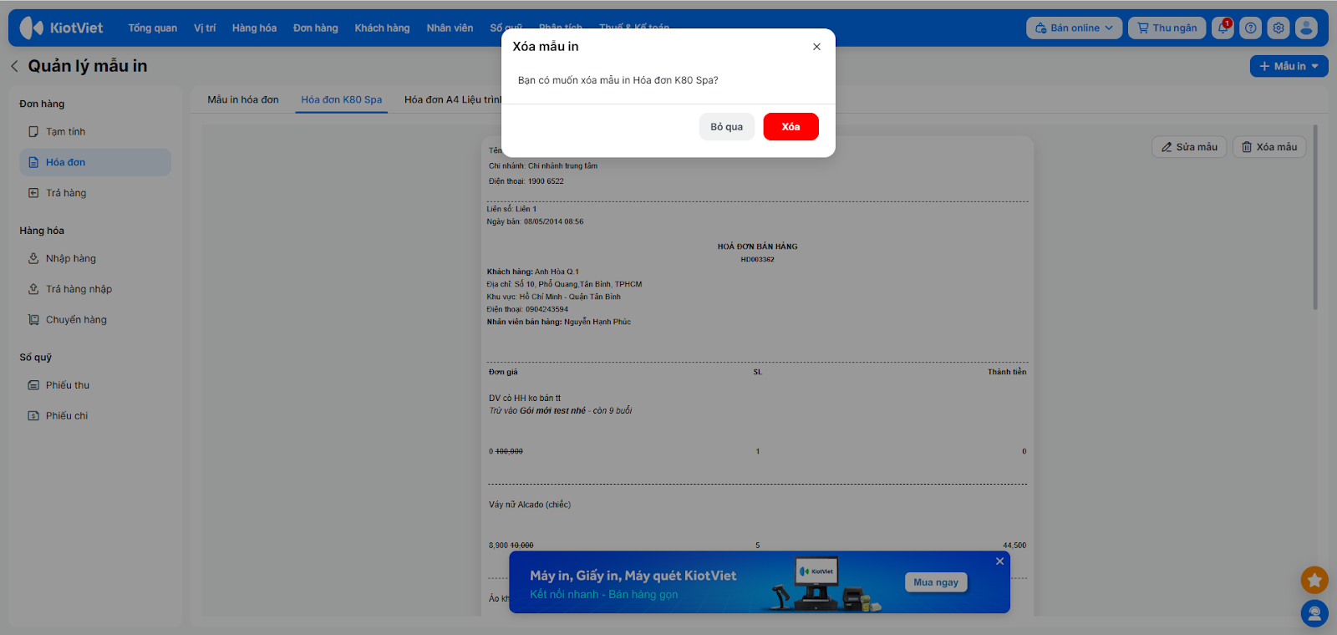Click the Chuyển hàng sidebar icon
This screenshot has width=1337, height=635.
tap(33, 320)
